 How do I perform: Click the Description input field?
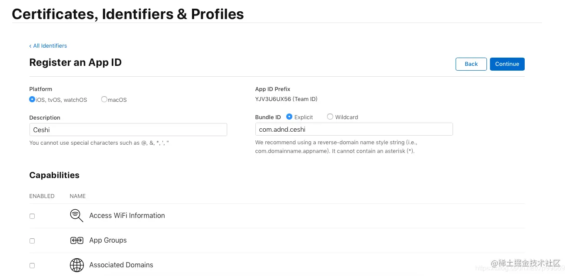(128, 130)
